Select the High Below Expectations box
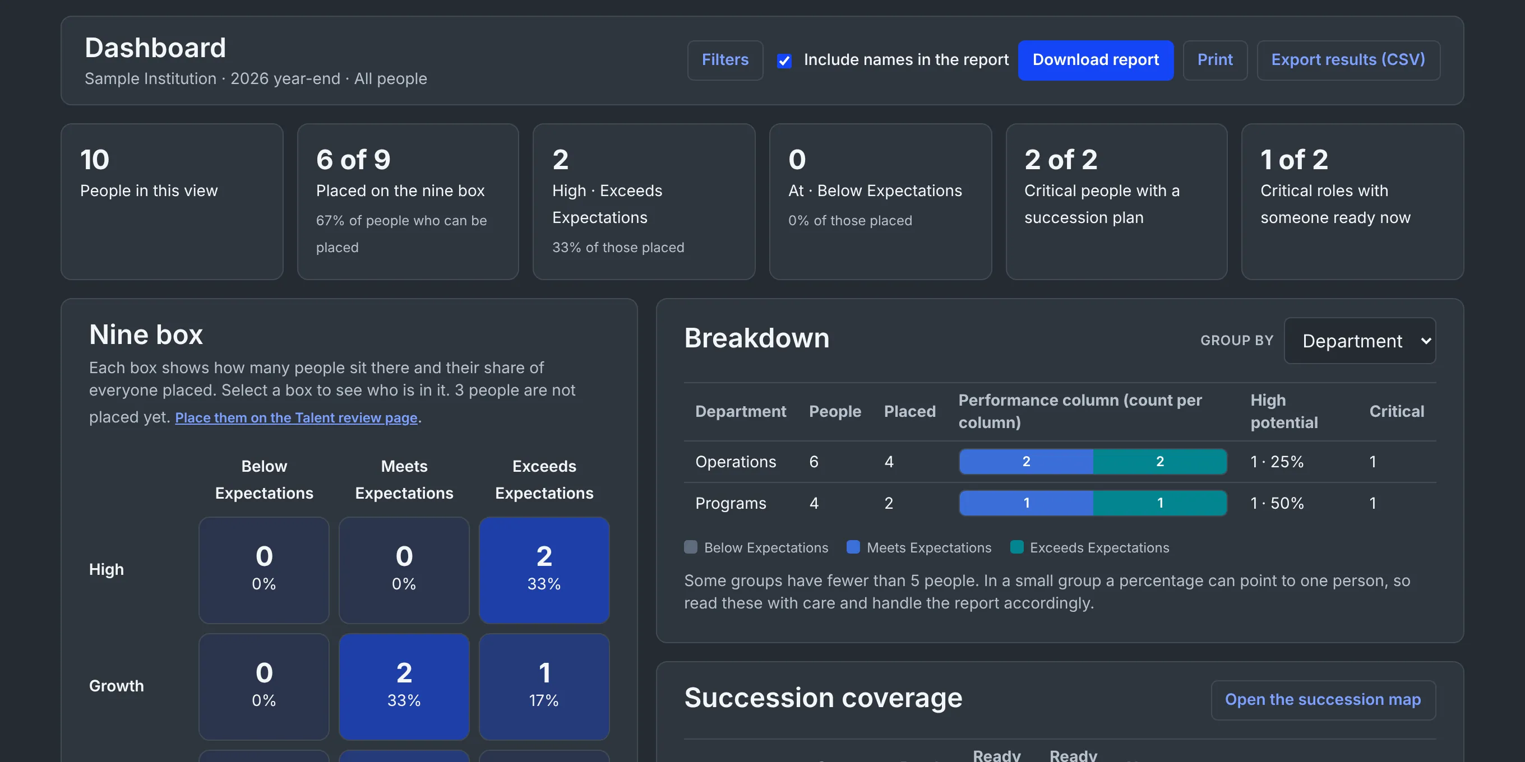 tap(264, 570)
